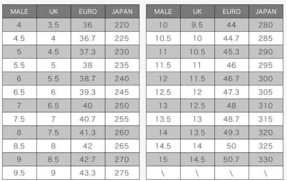Image resolution: width=287 pixels, height=181 pixels.
Task: Click the MALE header in left table
Action: pos(19,11)
